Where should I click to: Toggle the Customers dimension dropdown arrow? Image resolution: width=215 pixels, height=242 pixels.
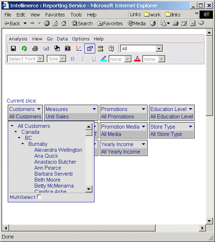(x=39, y=109)
